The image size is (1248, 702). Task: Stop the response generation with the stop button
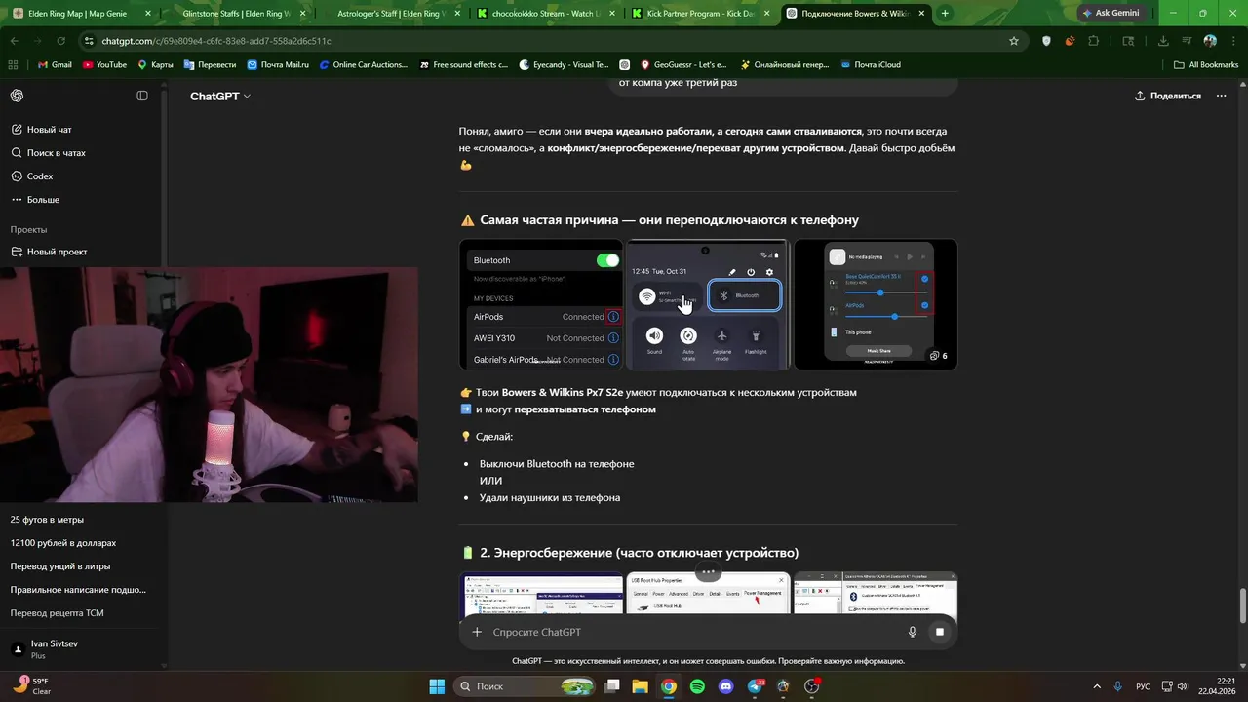tap(940, 632)
